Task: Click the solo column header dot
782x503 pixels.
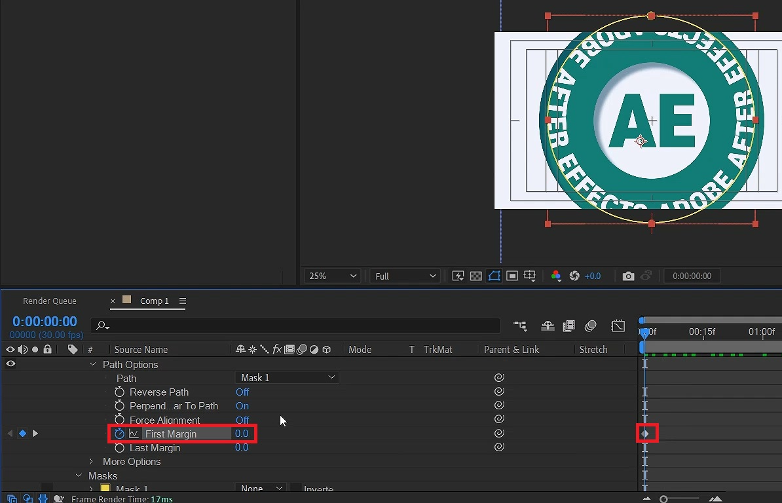Action: click(35, 350)
